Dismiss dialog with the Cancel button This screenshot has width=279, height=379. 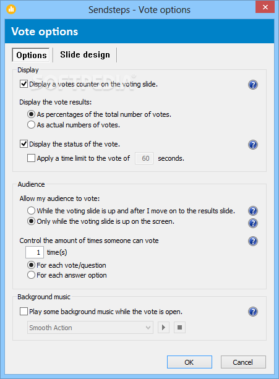tap(243, 362)
